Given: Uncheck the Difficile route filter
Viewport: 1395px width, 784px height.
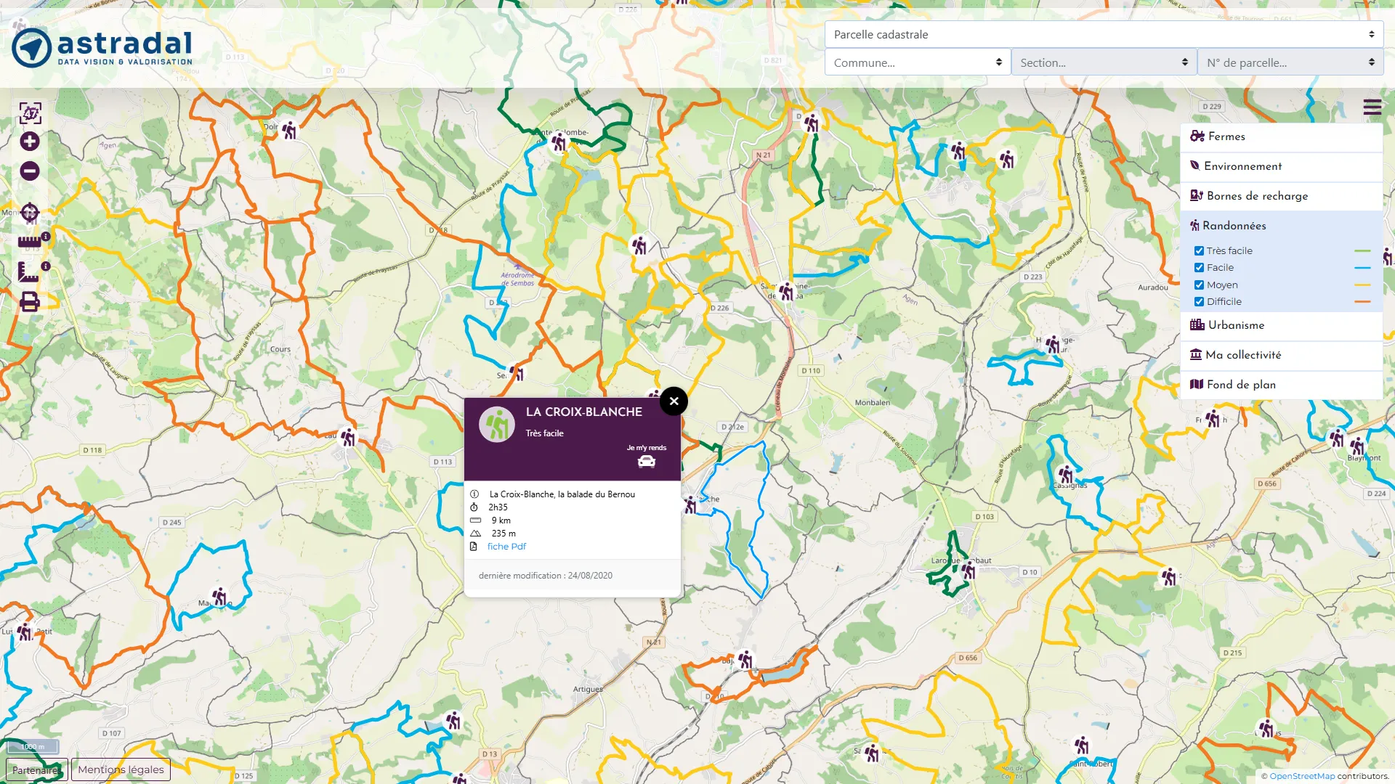Looking at the screenshot, I should pyautogui.click(x=1199, y=301).
